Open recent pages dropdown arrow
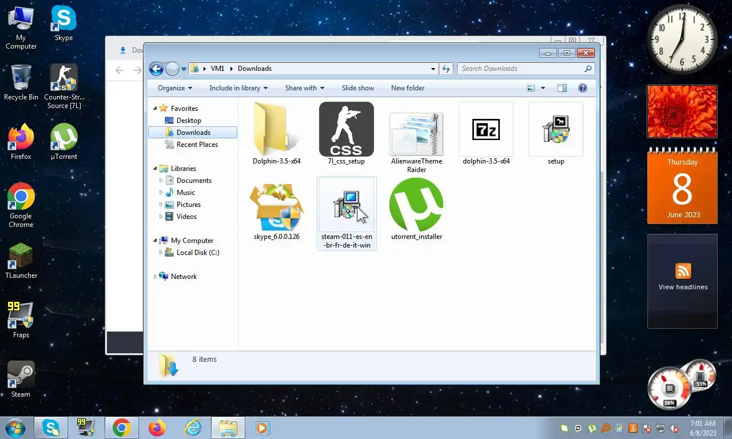The image size is (732, 439). 184,69
